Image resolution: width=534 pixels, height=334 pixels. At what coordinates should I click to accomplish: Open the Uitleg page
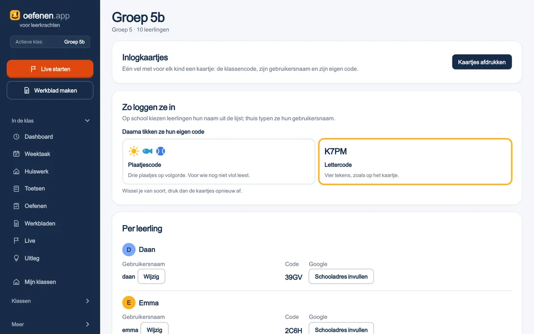(x=50, y=258)
